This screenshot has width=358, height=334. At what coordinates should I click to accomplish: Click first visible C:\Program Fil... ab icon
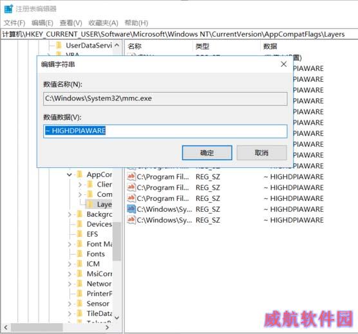[131, 177]
